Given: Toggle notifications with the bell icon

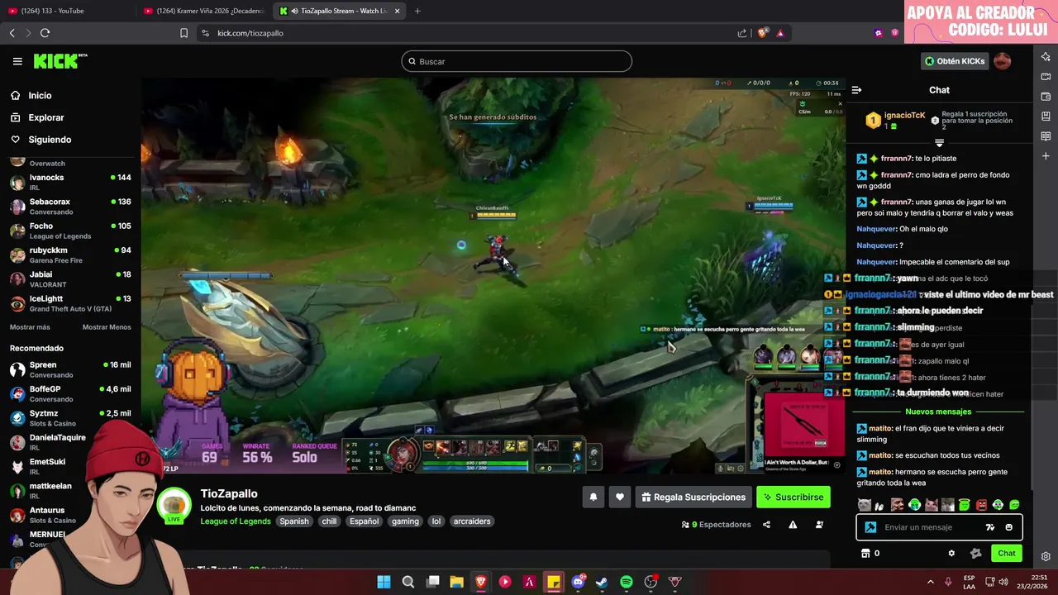Looking at the screenshot, I should click(x=593, y=497).
